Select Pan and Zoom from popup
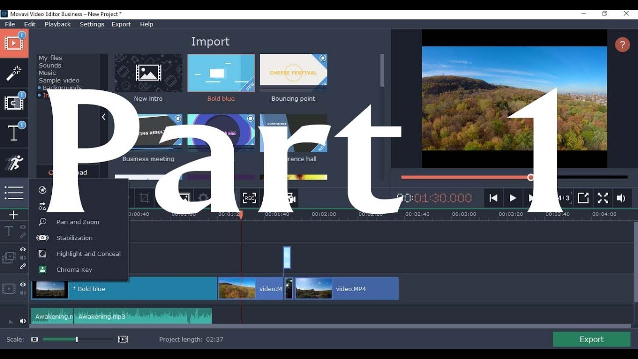 (x=78, y=222)
